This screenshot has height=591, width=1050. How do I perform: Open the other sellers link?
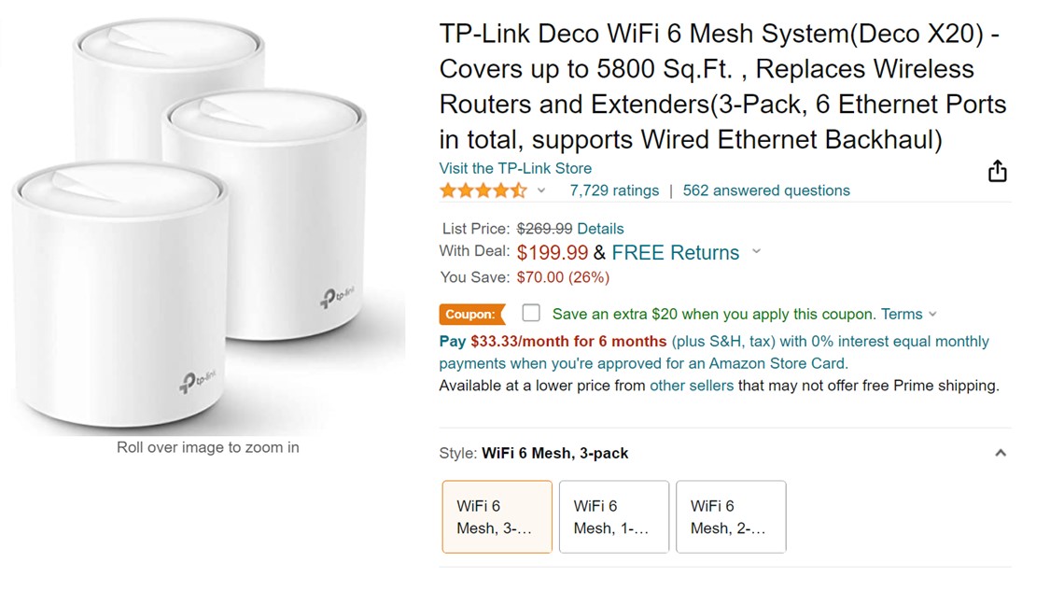click(691, 386)
